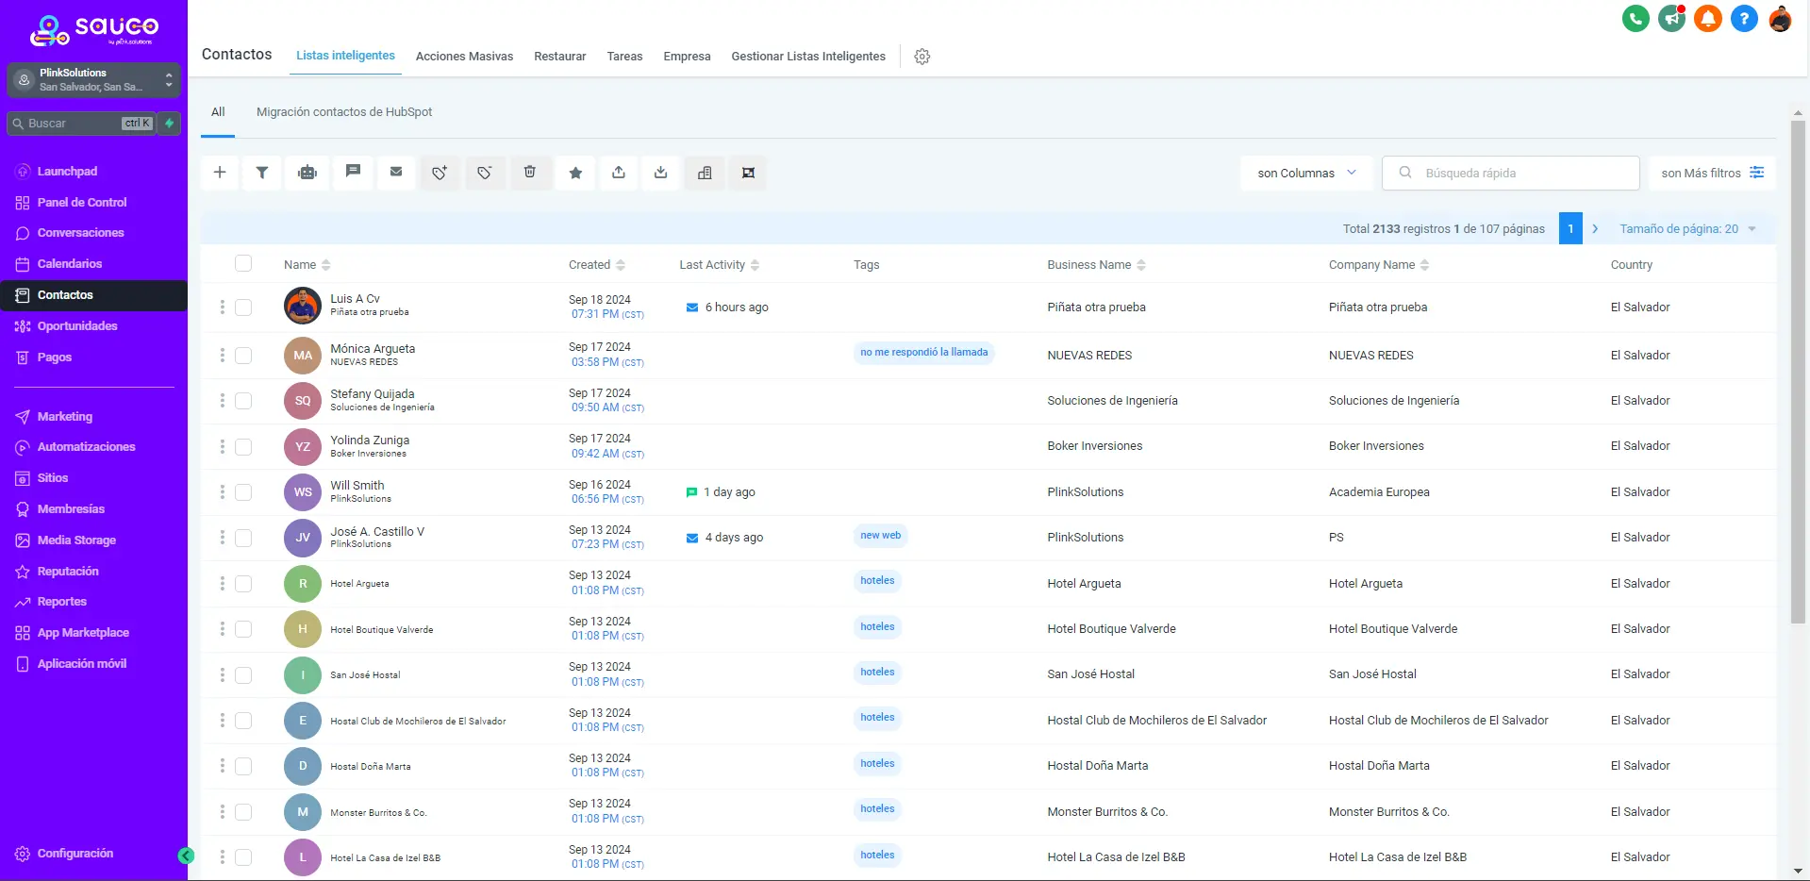1810x881 pixels.
Task: Switch to Listas inteligentes tab
Action: point(345,56)
